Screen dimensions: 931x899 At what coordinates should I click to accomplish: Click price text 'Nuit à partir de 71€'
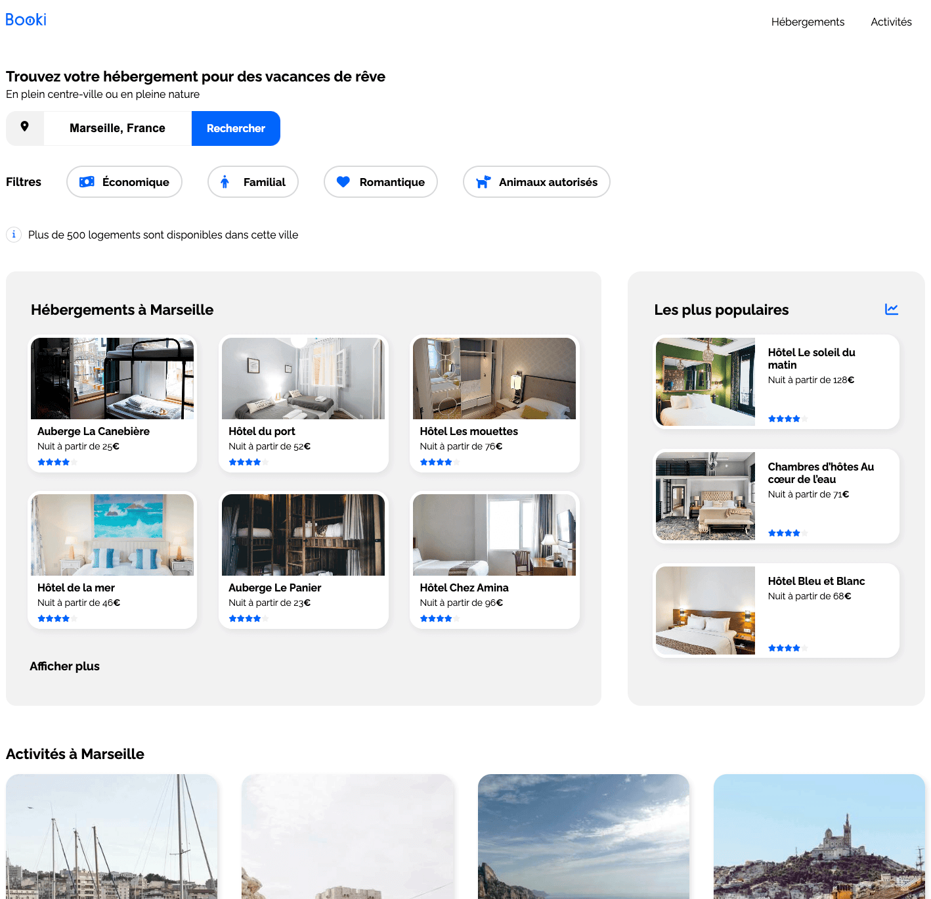tap(809, 494)
